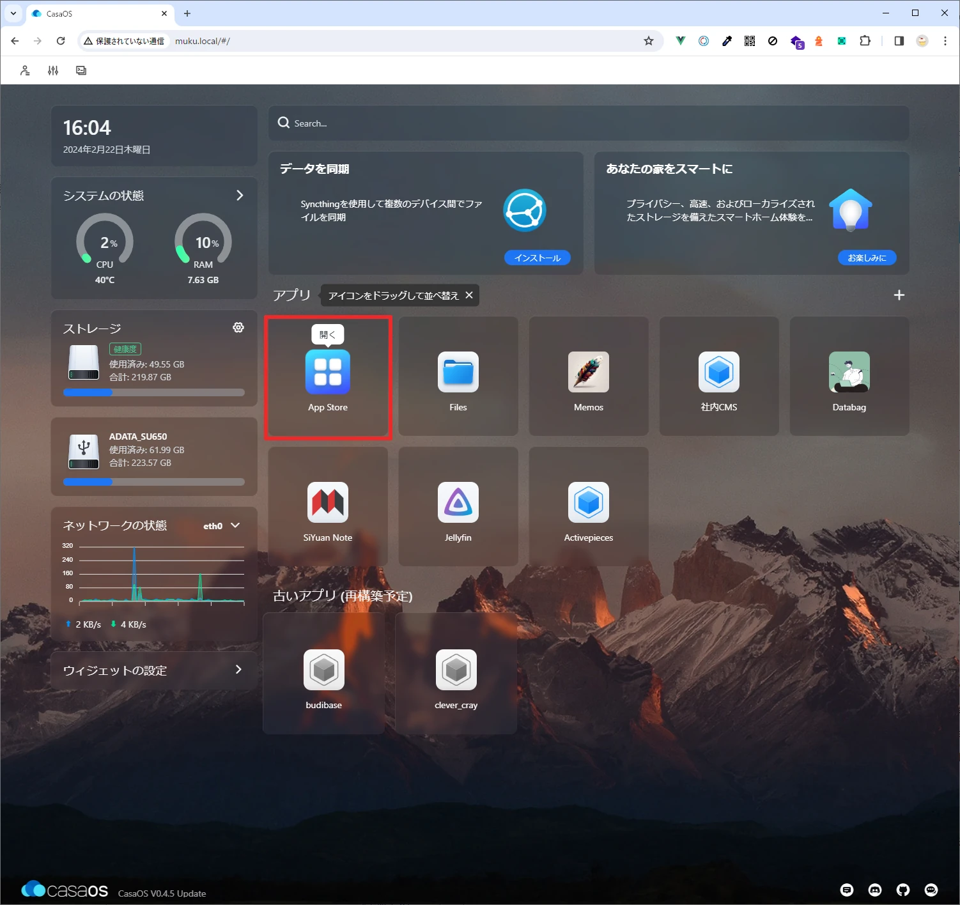
Task: Open the eth0 network interface dropdown
Action: pos(222,525)
